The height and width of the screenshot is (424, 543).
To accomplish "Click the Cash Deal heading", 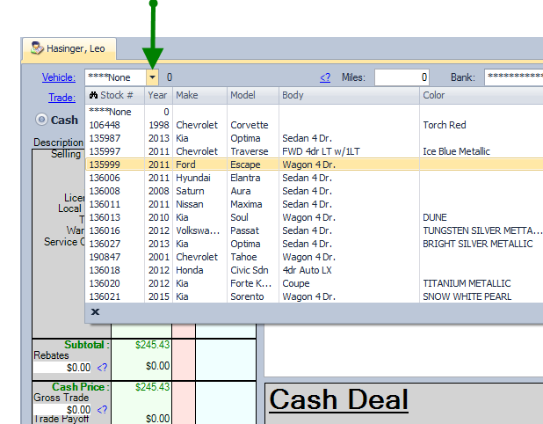I will [338, 399].
